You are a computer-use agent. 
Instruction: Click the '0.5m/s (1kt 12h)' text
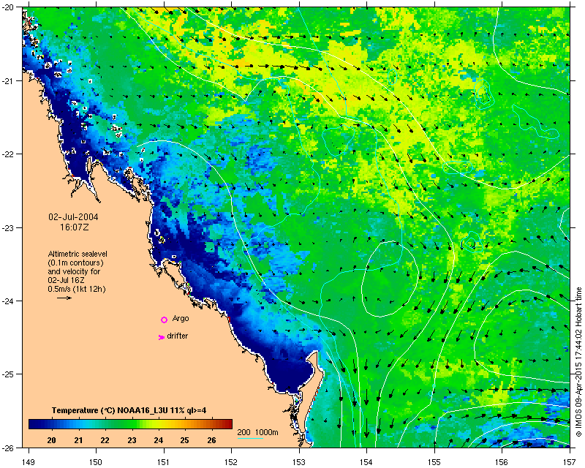point(77,289)
